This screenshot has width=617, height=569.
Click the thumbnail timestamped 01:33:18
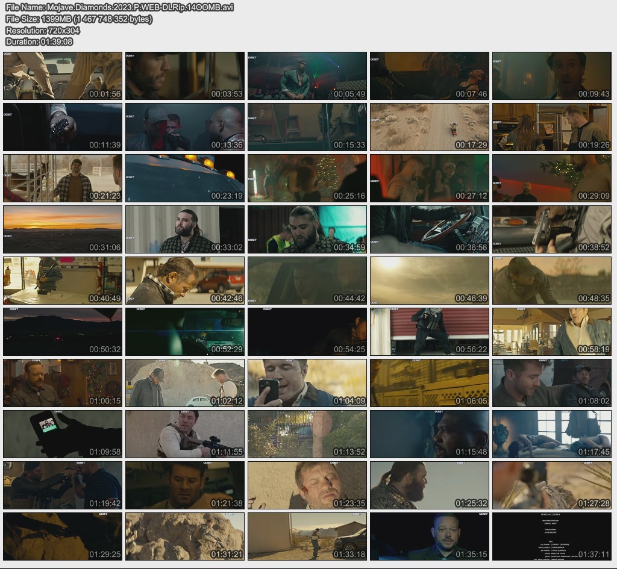pyautogui.click(x=307, y=536)
